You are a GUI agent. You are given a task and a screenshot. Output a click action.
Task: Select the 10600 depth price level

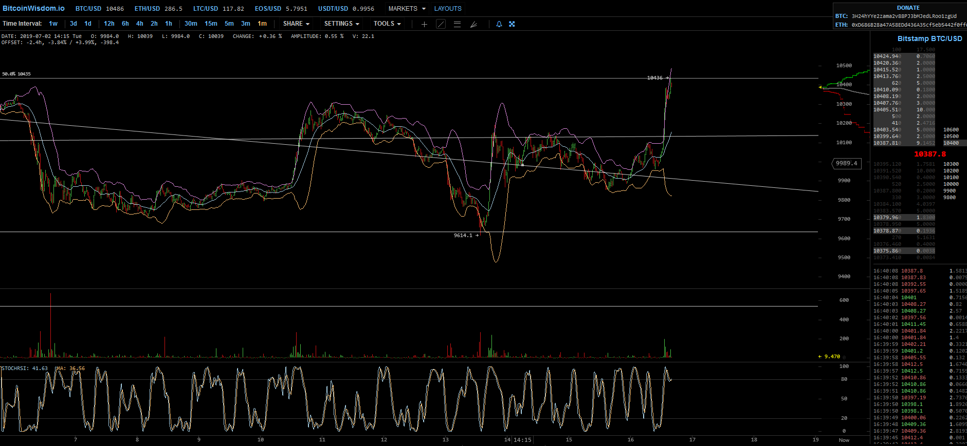pyautogui.click(x=951, y=130)
